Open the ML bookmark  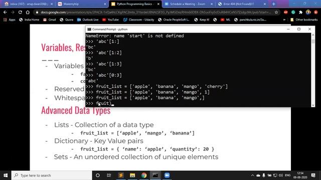225,20
